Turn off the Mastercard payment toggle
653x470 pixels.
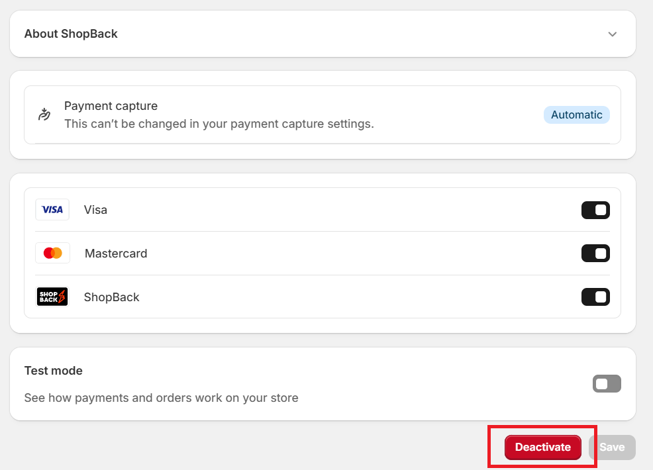pos(595,253)
